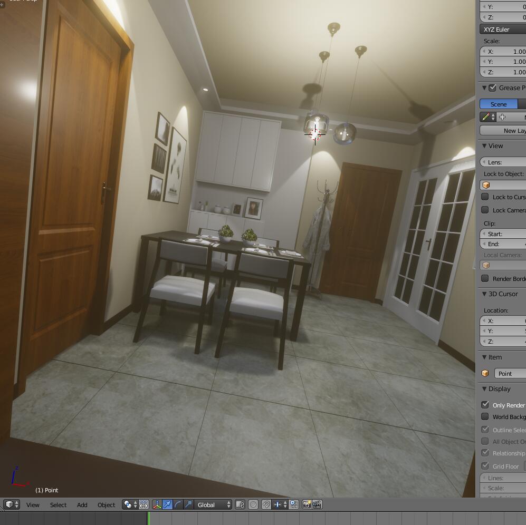Click the Scale X value field
The height and width of the screenshot is (525, 526).
pyautogui.click(x=503, y=52)
